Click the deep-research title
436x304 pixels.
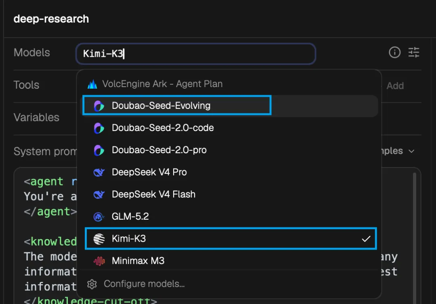(x=51, y=19)
